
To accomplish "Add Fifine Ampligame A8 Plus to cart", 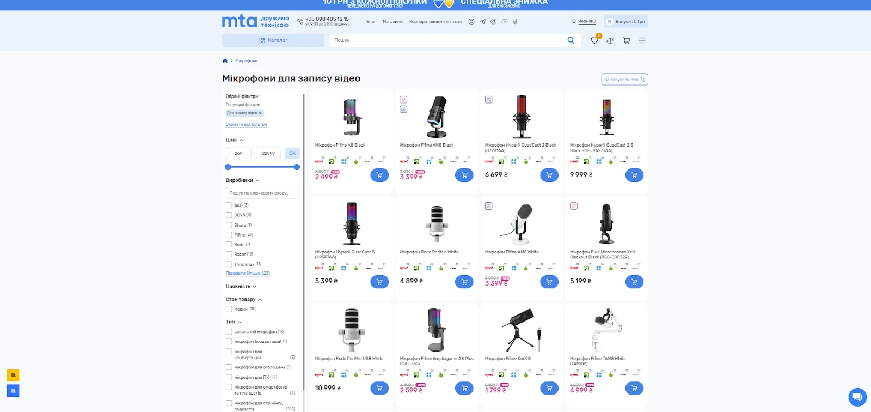I will point(464,388).
